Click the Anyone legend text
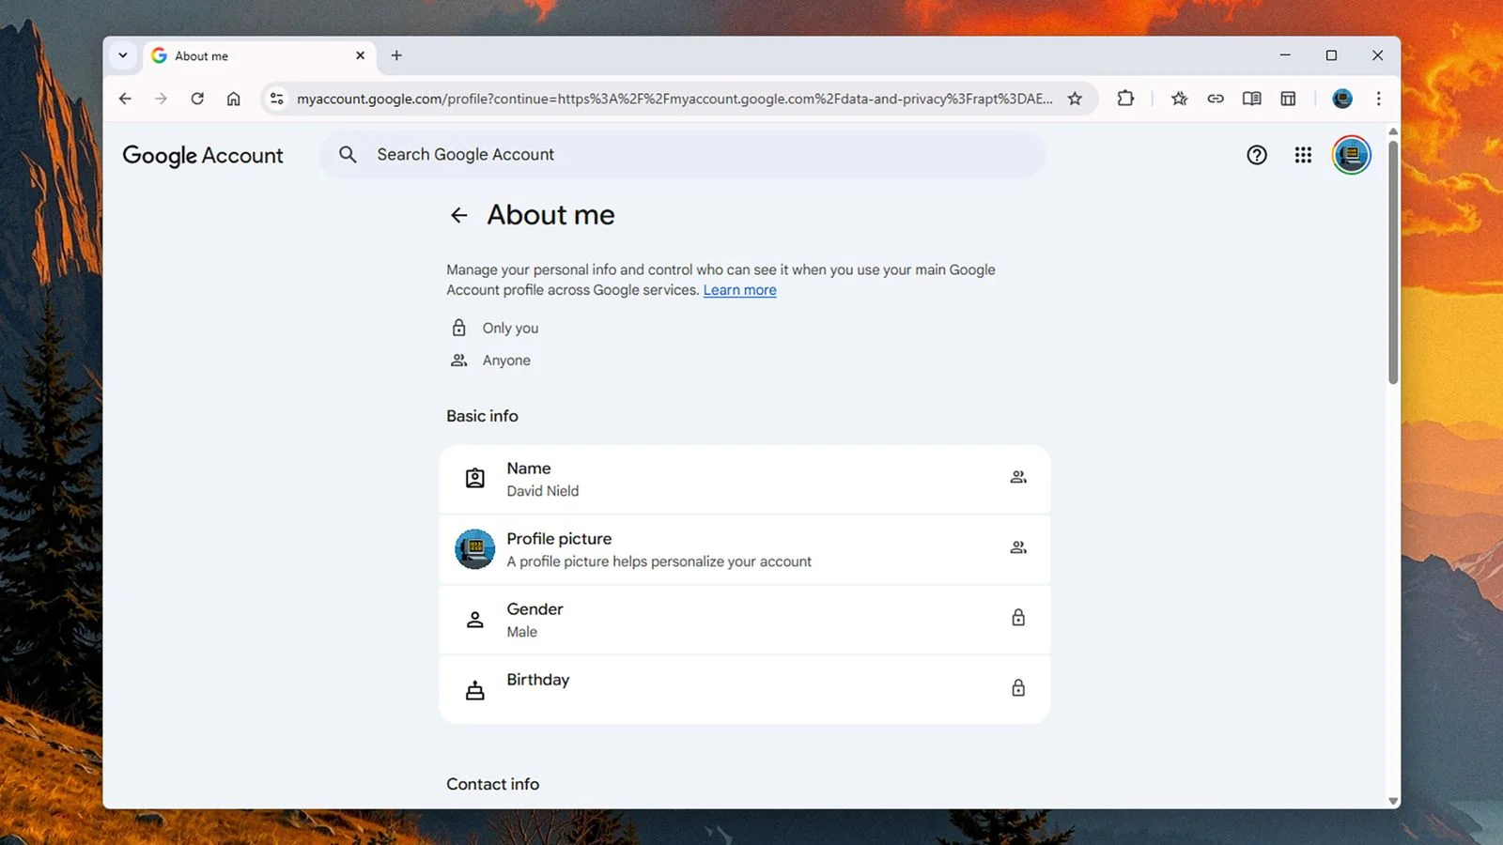1503x845 pixels. (x=506, y=361)
